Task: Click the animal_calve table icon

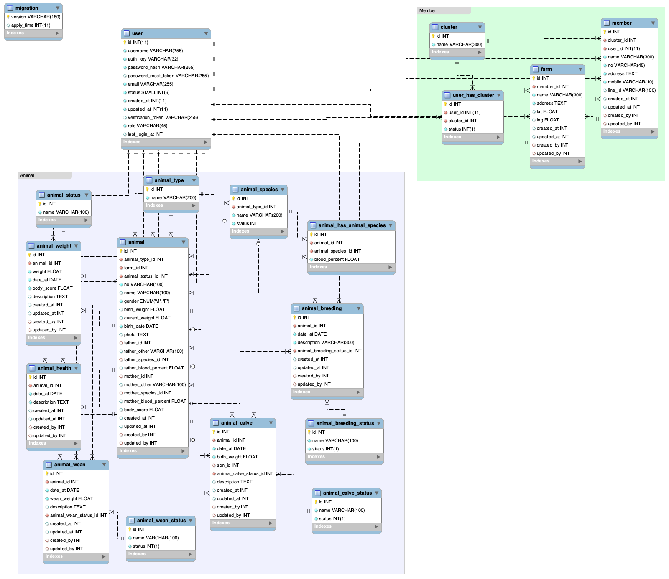Action: pyautogui.click(x=216, y=423)
